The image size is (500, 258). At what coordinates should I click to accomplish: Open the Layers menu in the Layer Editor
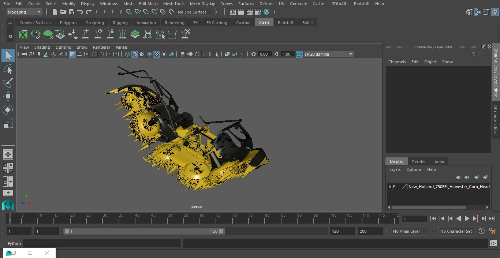pos(395,169)
